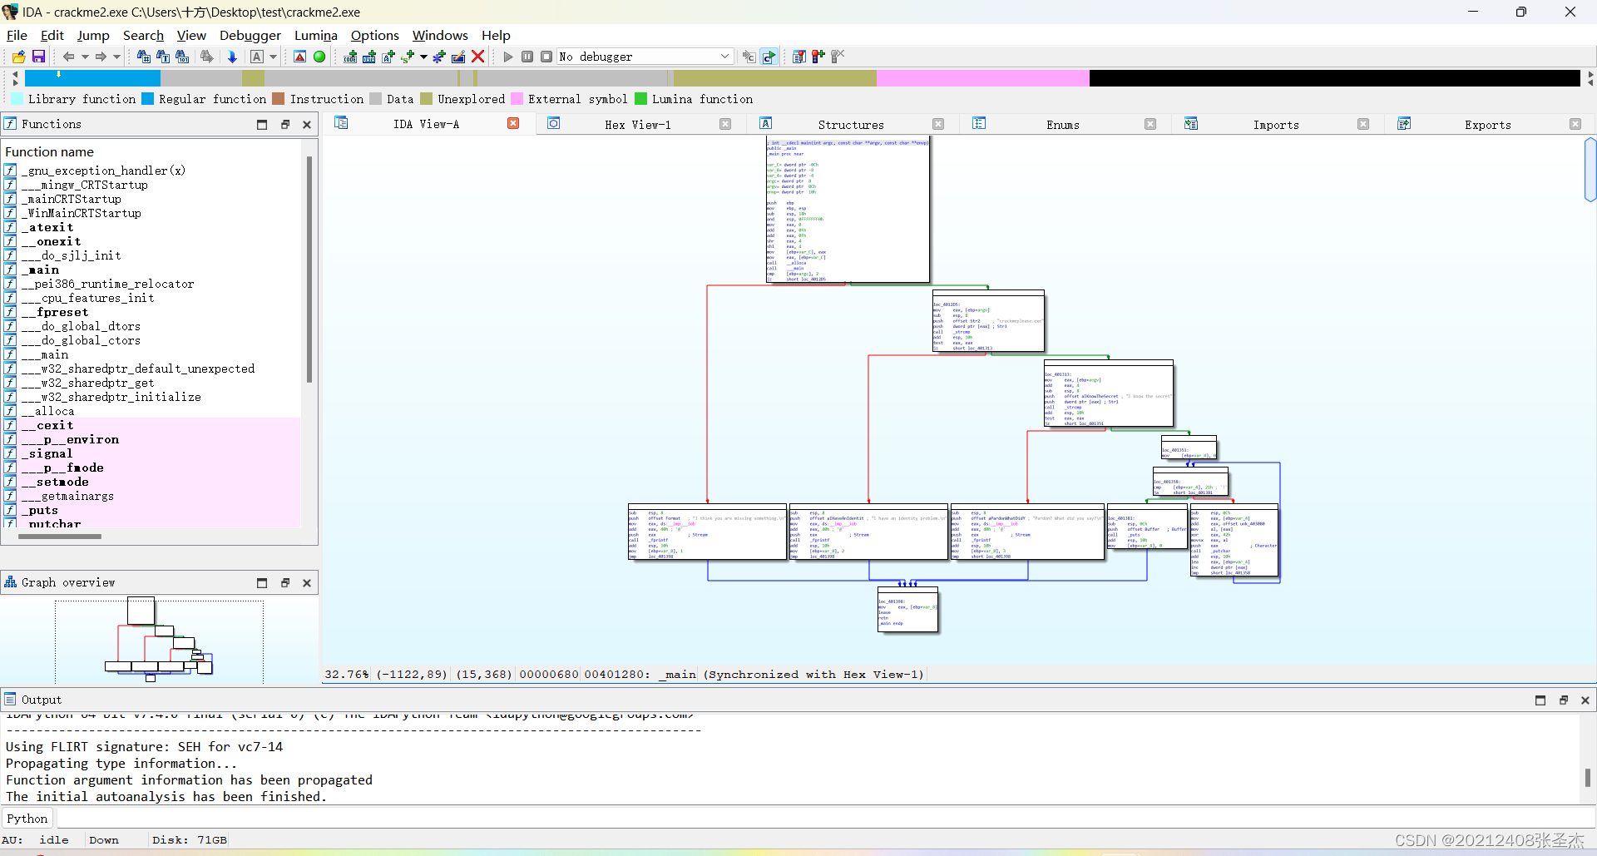Open dropdown arrow beside boxed A icon
This screenshot has width=1597, height=856.
click(x=273, y=57)
